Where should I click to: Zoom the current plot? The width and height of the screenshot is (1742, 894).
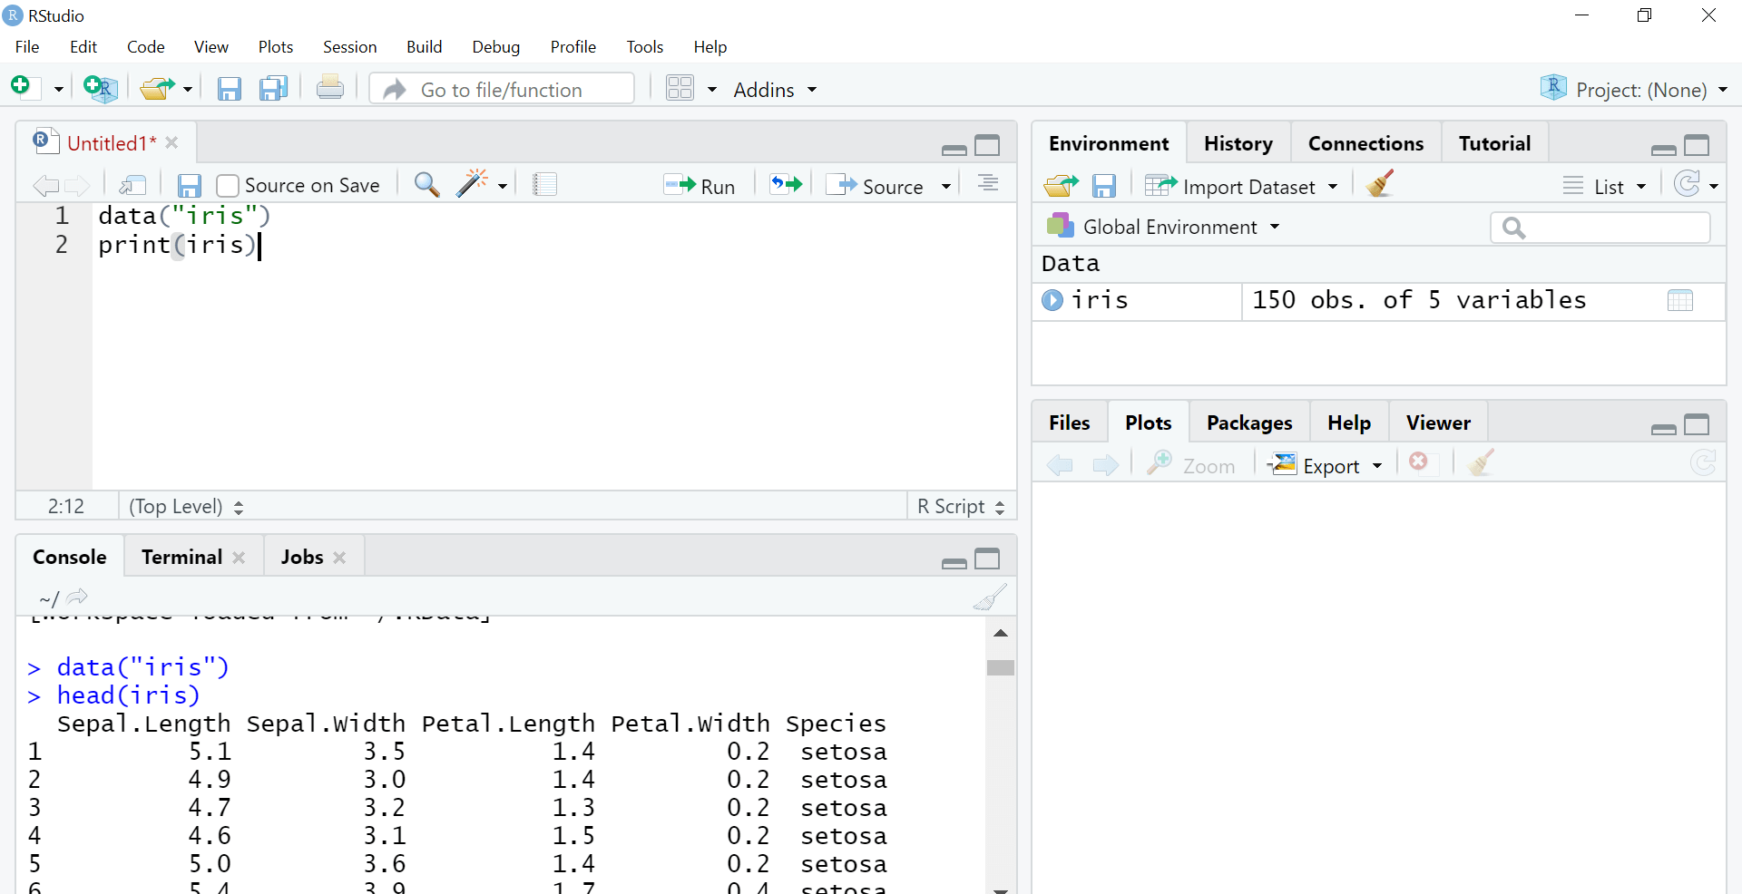click(x=1191, y=465)
